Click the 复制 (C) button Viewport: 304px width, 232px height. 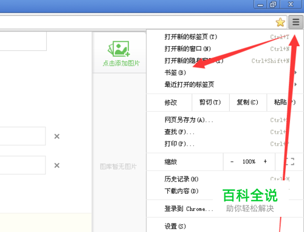click(248, 103)
